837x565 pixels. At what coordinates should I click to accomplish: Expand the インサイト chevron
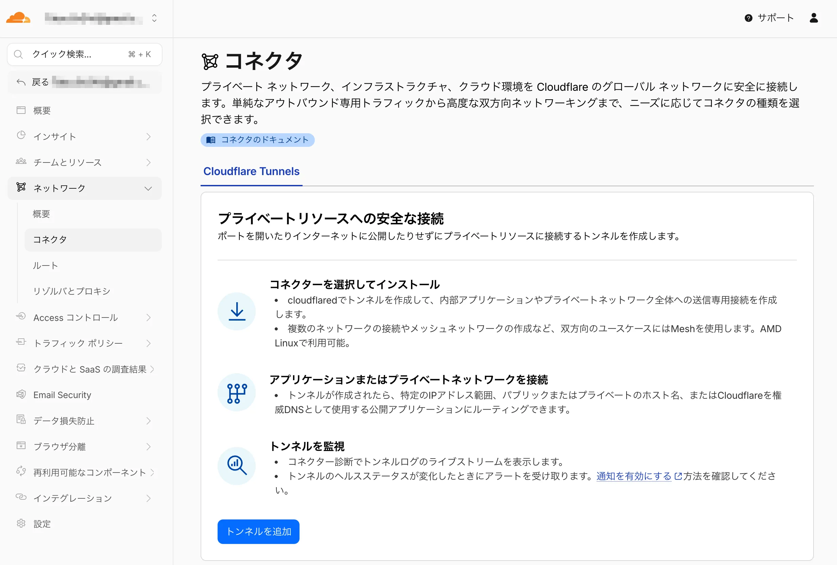pyautogui.click(x=148, y=136)
